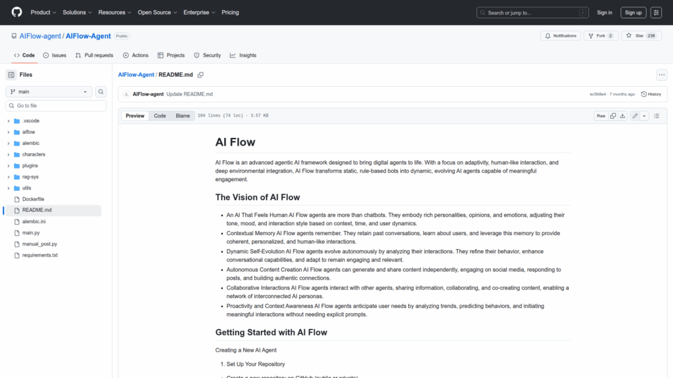The width and height of the screenshot is (673, 378).
Task: Click the Sign up button
Action: click(x=633, y=12)
